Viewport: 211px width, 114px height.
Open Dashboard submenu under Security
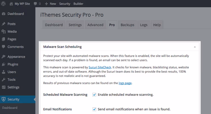tap(10, 108)
